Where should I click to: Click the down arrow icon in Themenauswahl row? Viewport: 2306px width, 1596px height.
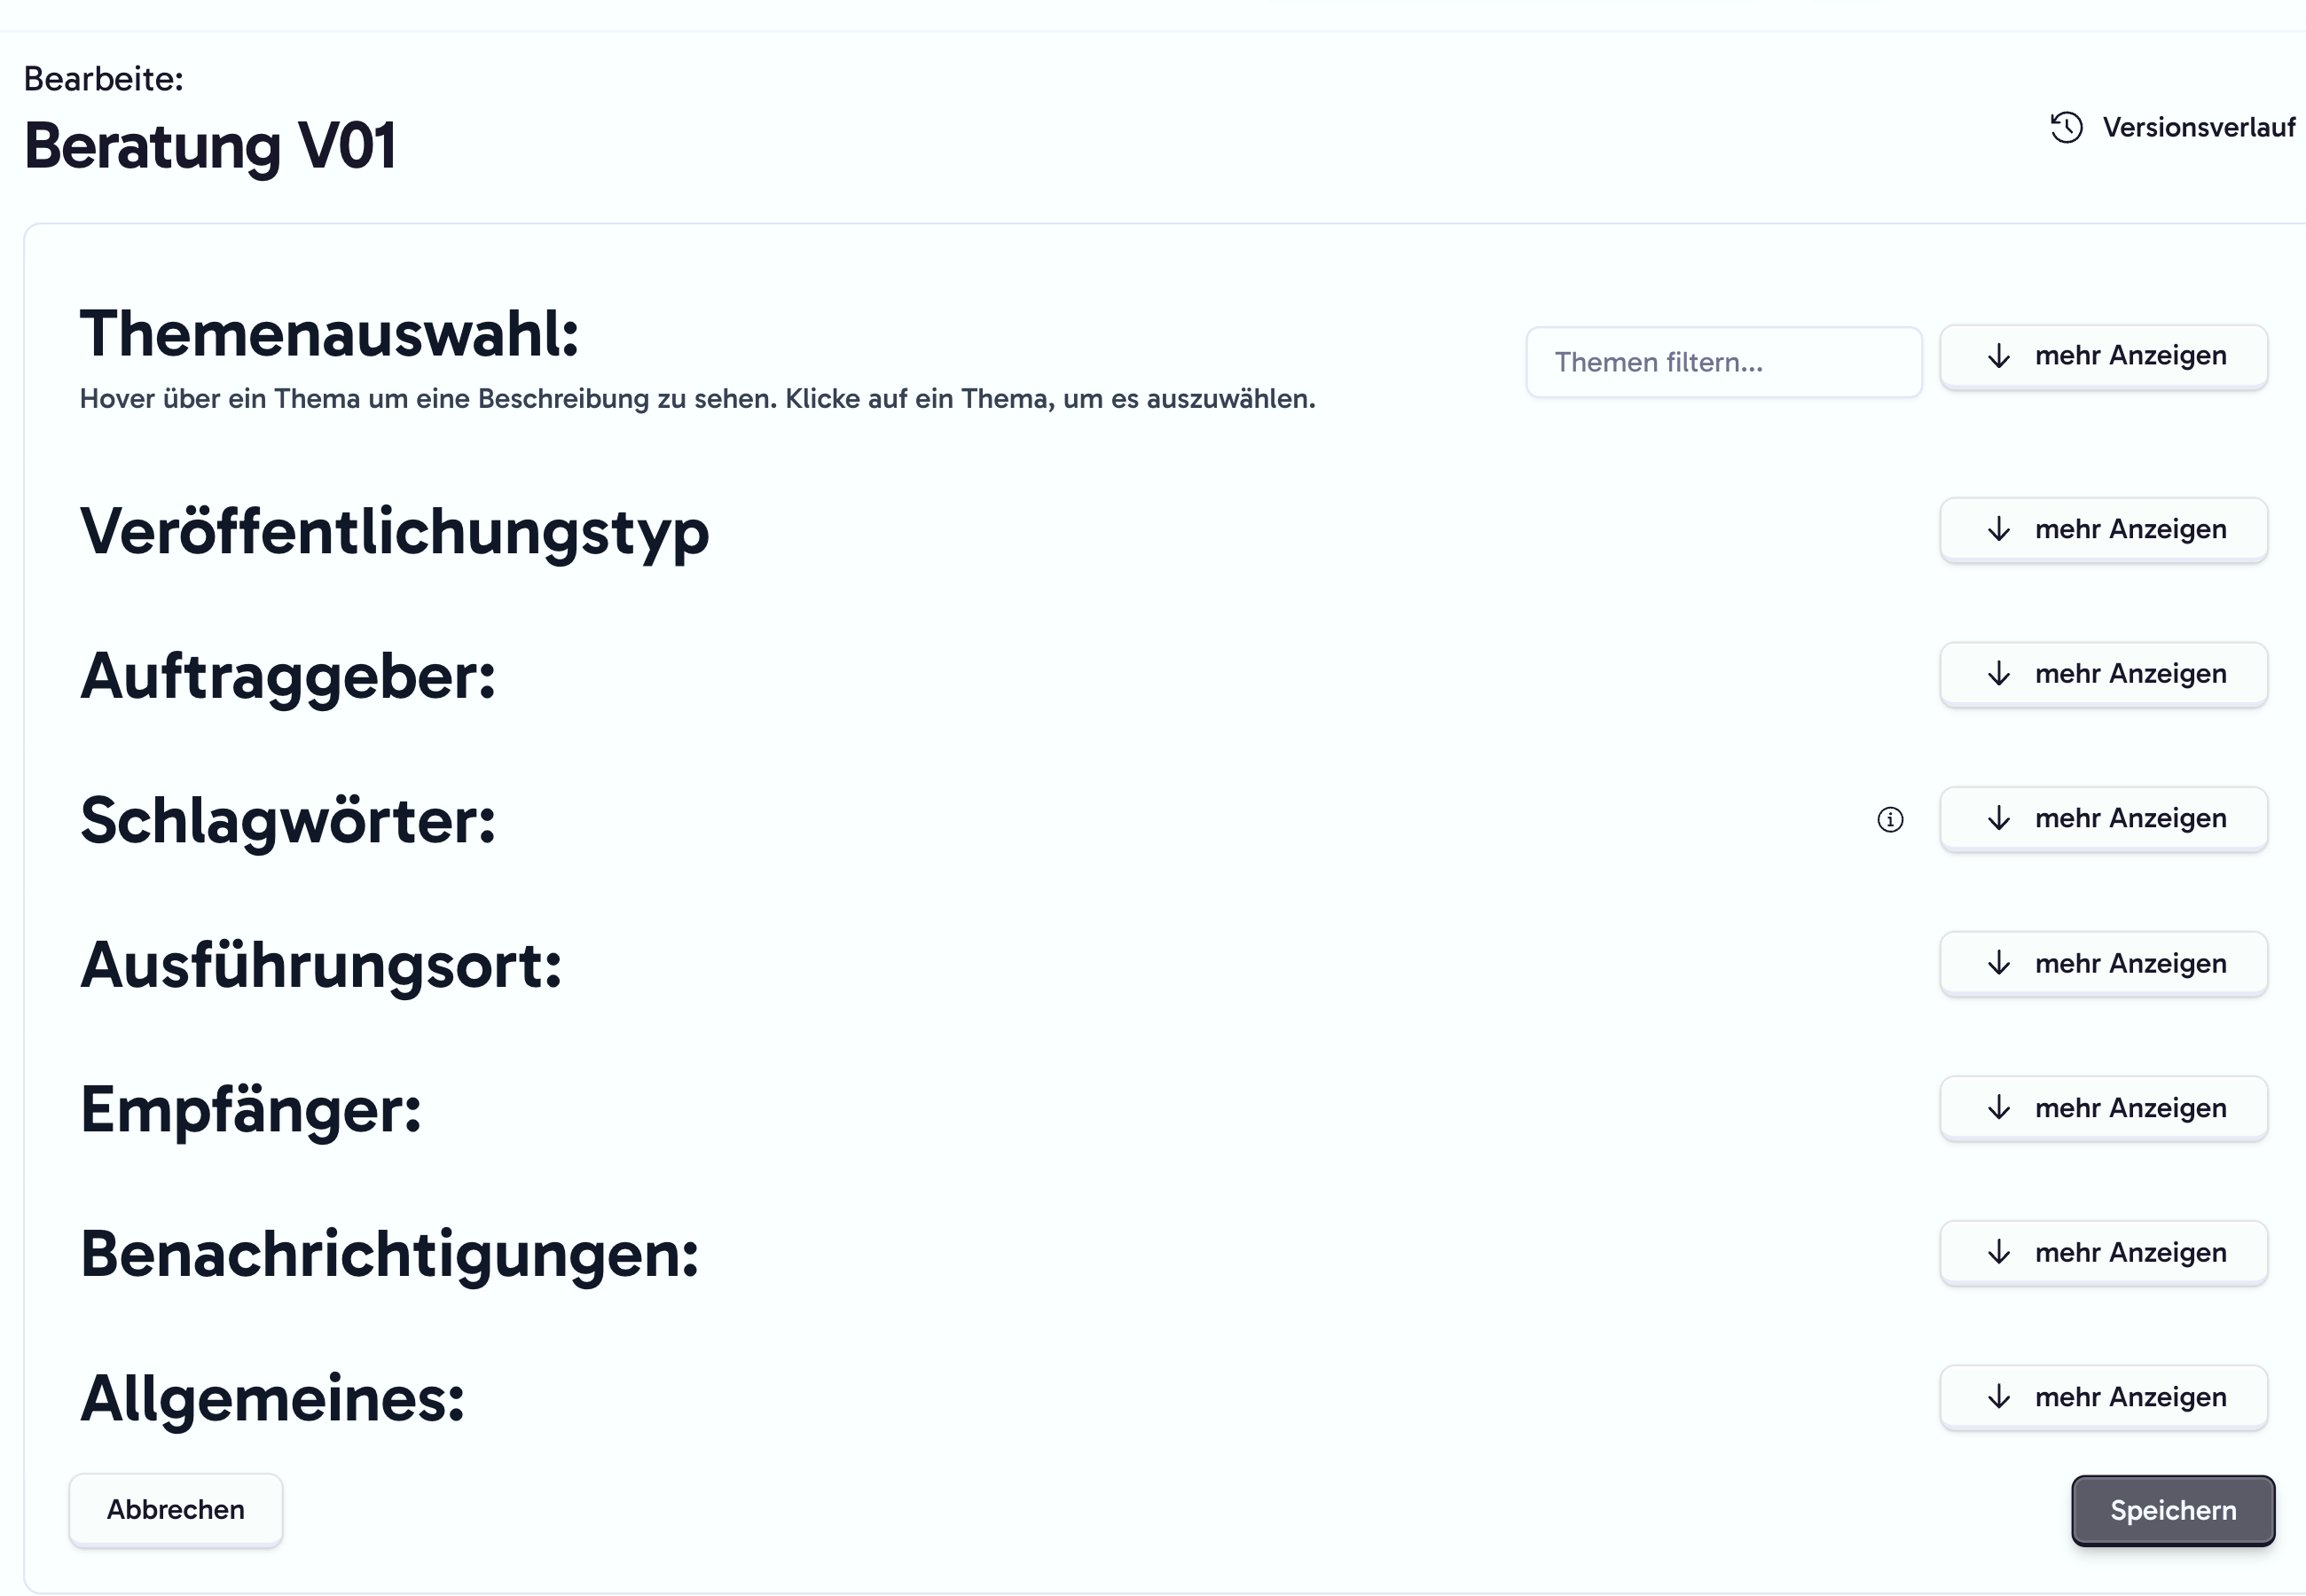(x=1999, y=356)
